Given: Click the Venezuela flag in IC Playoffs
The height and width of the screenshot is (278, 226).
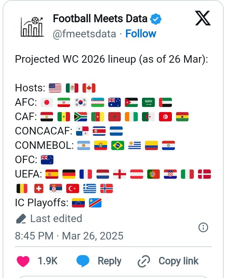Looking at the screenshot, I should 78,203.
